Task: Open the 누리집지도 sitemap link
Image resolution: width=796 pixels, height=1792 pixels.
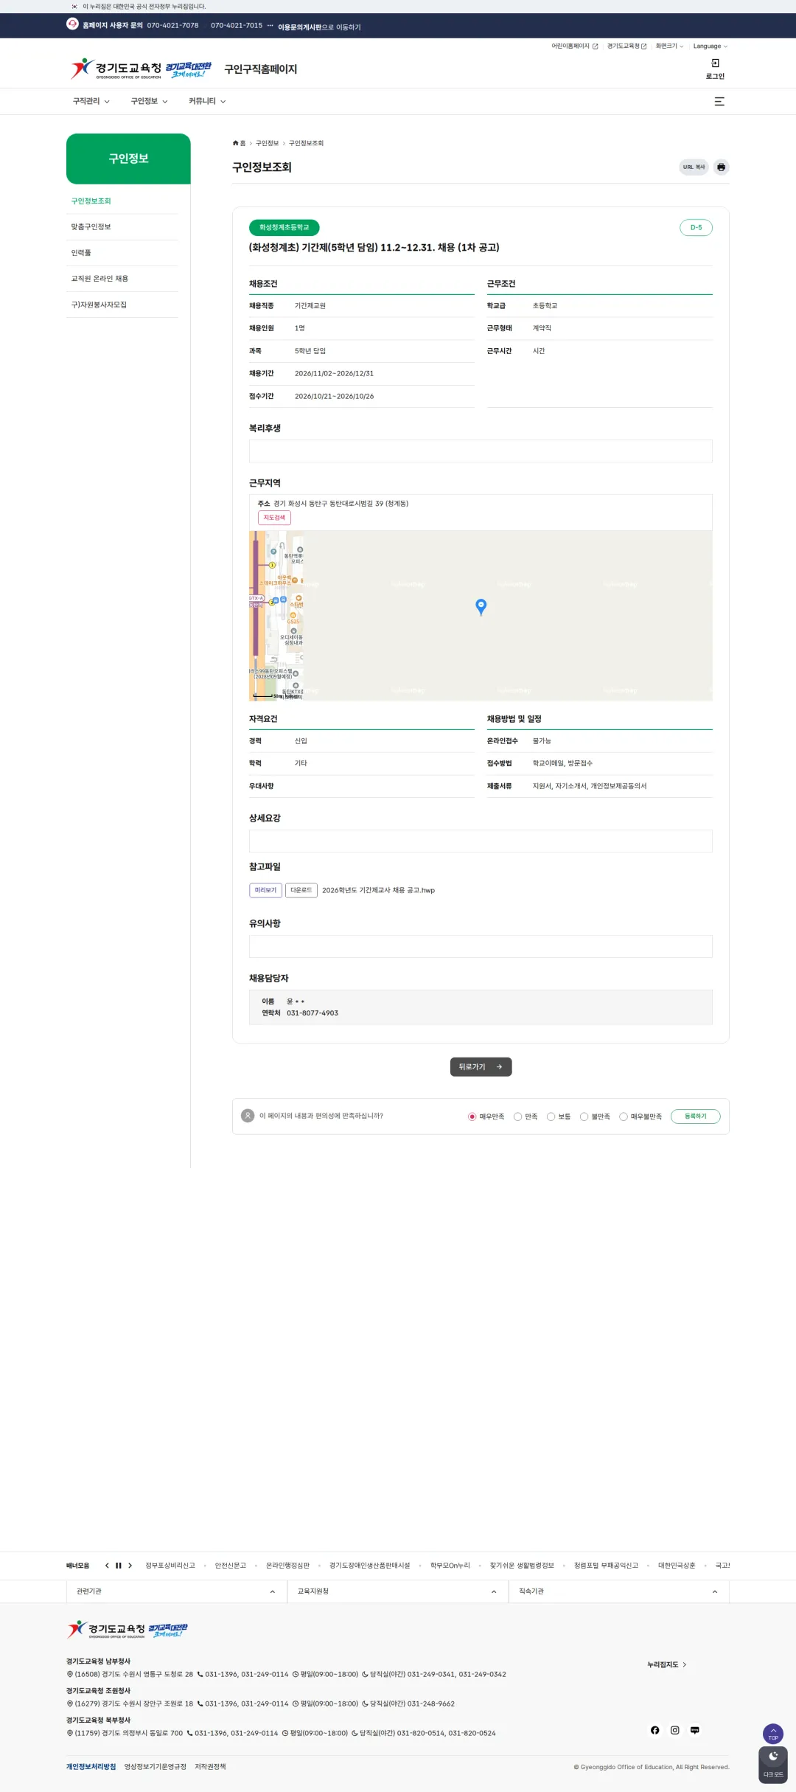Action: point(667,1664)
